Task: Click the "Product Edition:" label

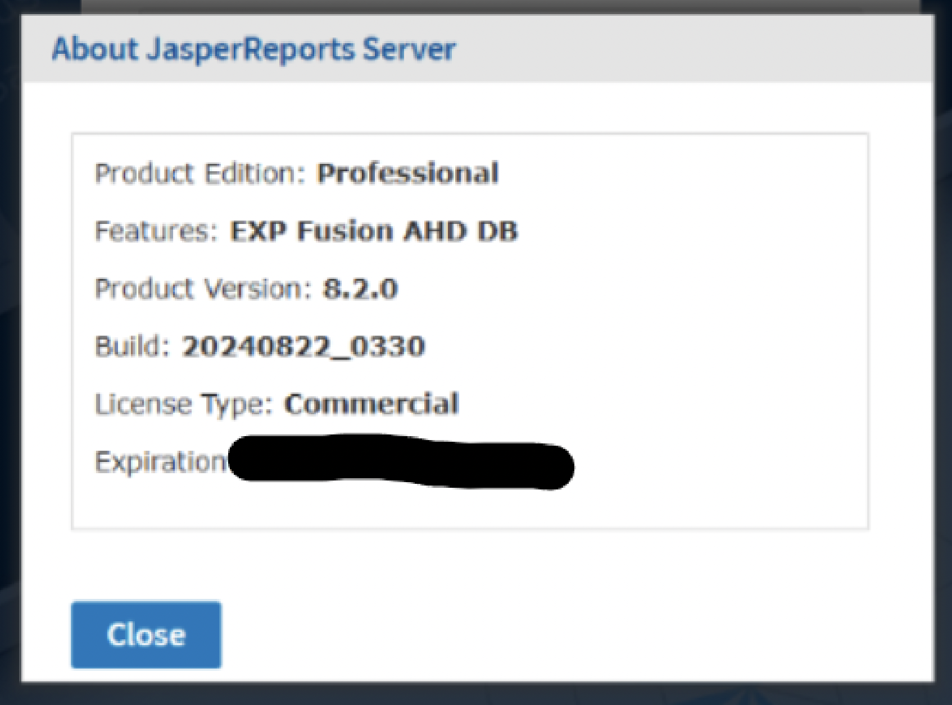Action: (x=200, y=173)
